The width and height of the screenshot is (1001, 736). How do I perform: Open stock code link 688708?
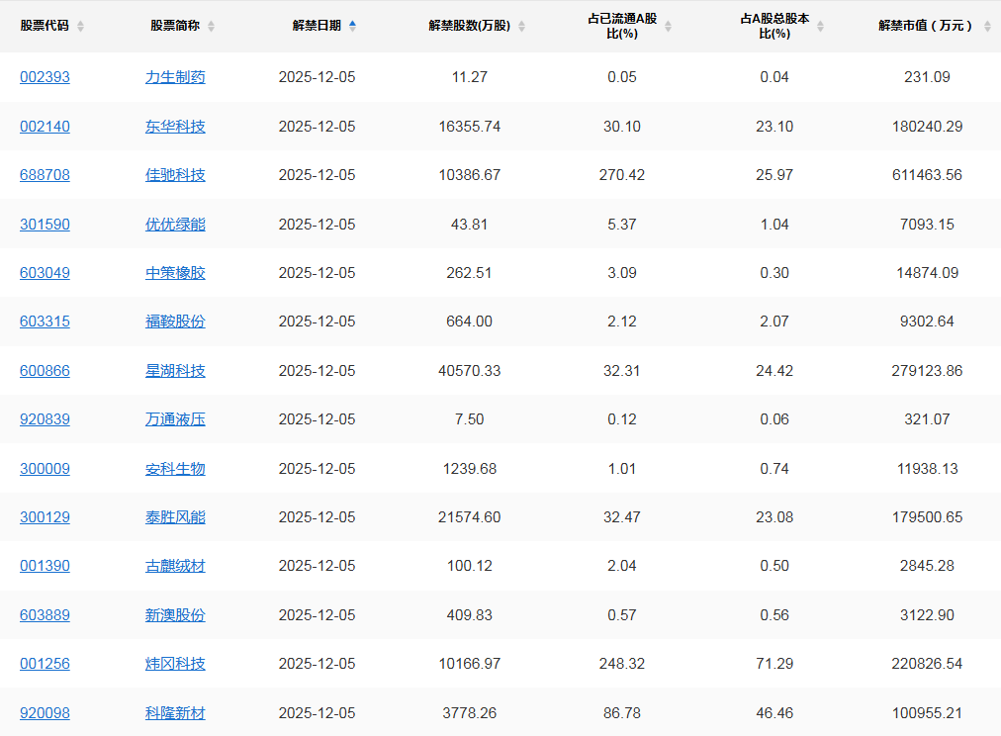[45, 175]
